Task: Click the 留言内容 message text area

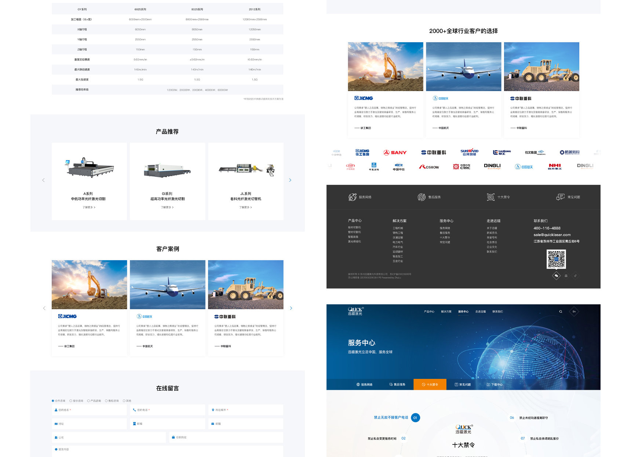Action: 167,451
